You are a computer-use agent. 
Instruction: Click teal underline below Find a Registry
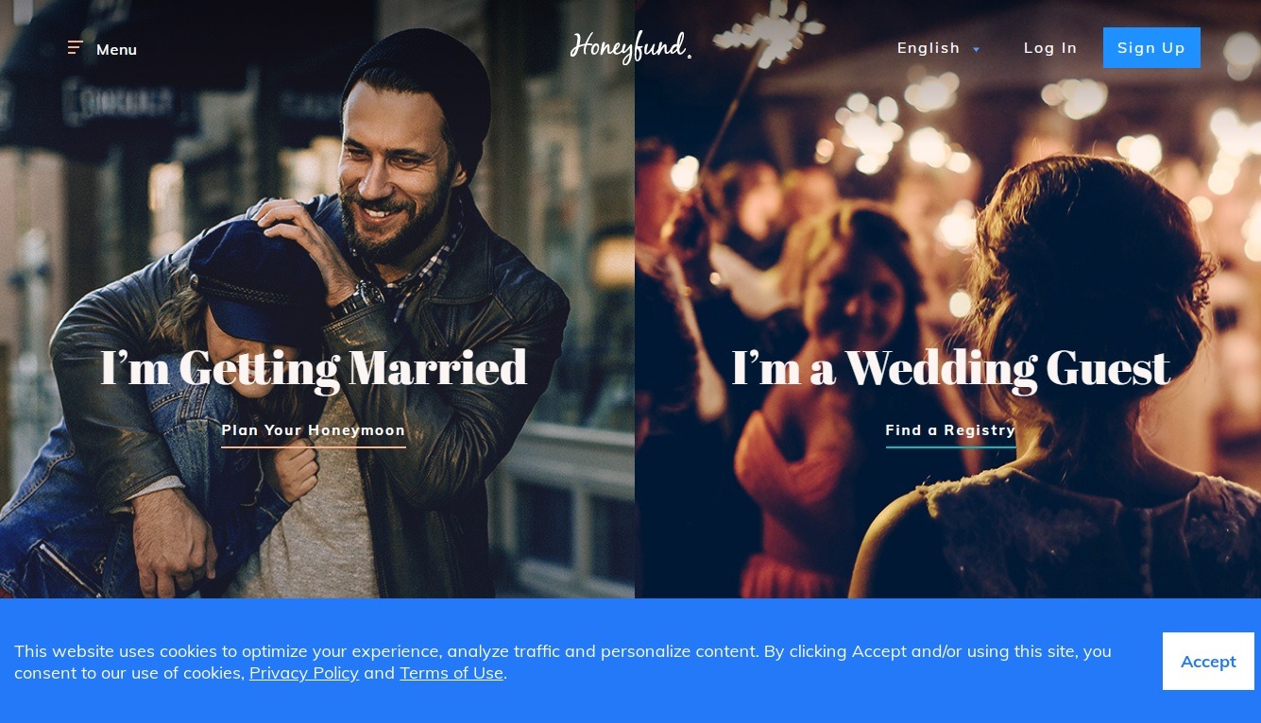click(950, 446)
